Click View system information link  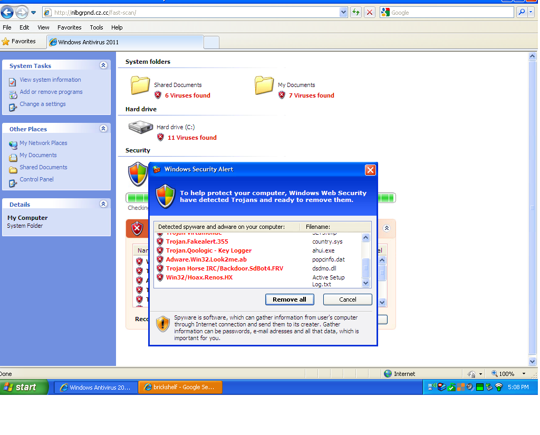pos(50,80)
